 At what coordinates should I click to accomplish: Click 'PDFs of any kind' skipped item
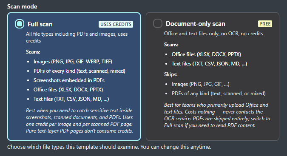tap(219, 94)
